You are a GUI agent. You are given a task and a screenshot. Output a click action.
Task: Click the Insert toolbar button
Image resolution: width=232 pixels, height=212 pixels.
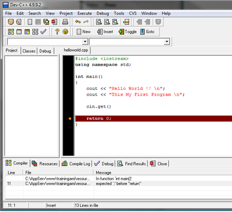[x=105, y=32]
